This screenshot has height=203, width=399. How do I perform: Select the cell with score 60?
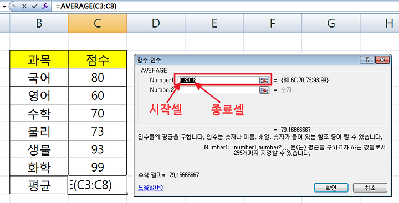(98, 95)
